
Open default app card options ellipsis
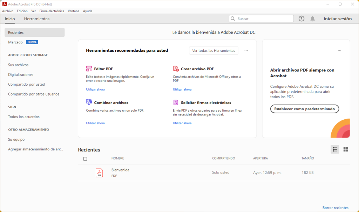click(339, 51)
